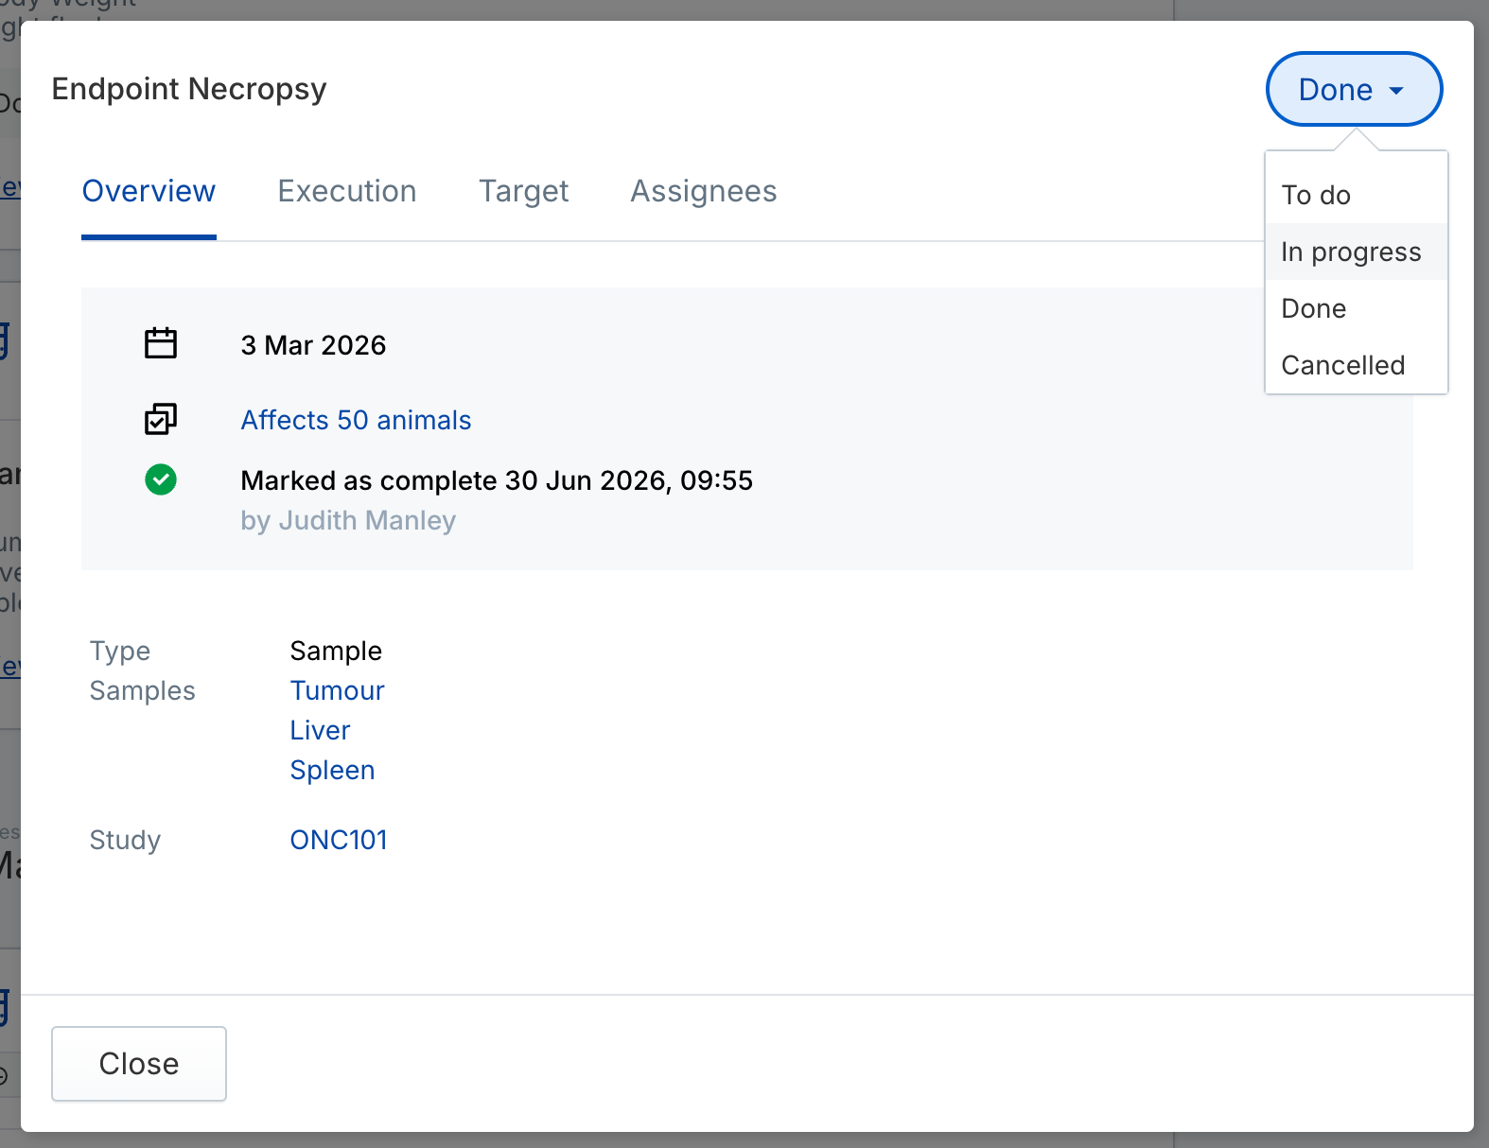The image size is (1489, 1148).
Task: Select Done in status menu
Action: pos(1357,308)
